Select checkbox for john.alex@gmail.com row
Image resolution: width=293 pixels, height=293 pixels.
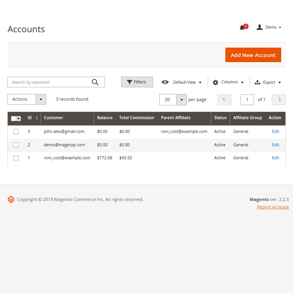pos(16,132)
